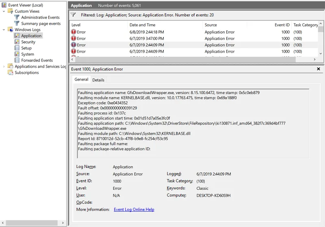The image size is (325, 227).
Task: Click the Keywords value Classic
Action: point(202,188)
